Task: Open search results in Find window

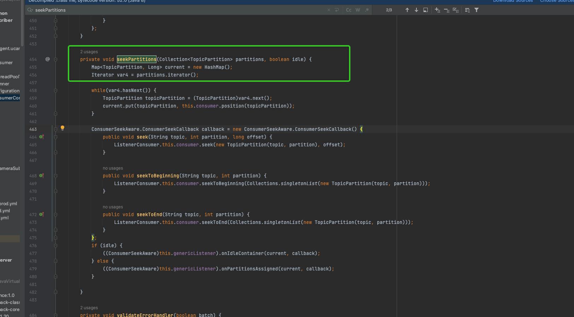Action: pos(426,10)
